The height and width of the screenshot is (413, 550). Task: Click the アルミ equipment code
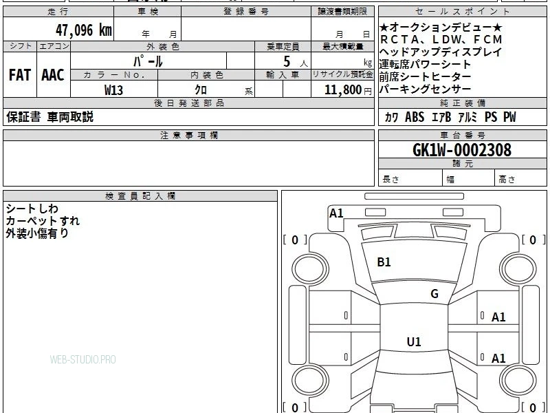tap(467, 117)
